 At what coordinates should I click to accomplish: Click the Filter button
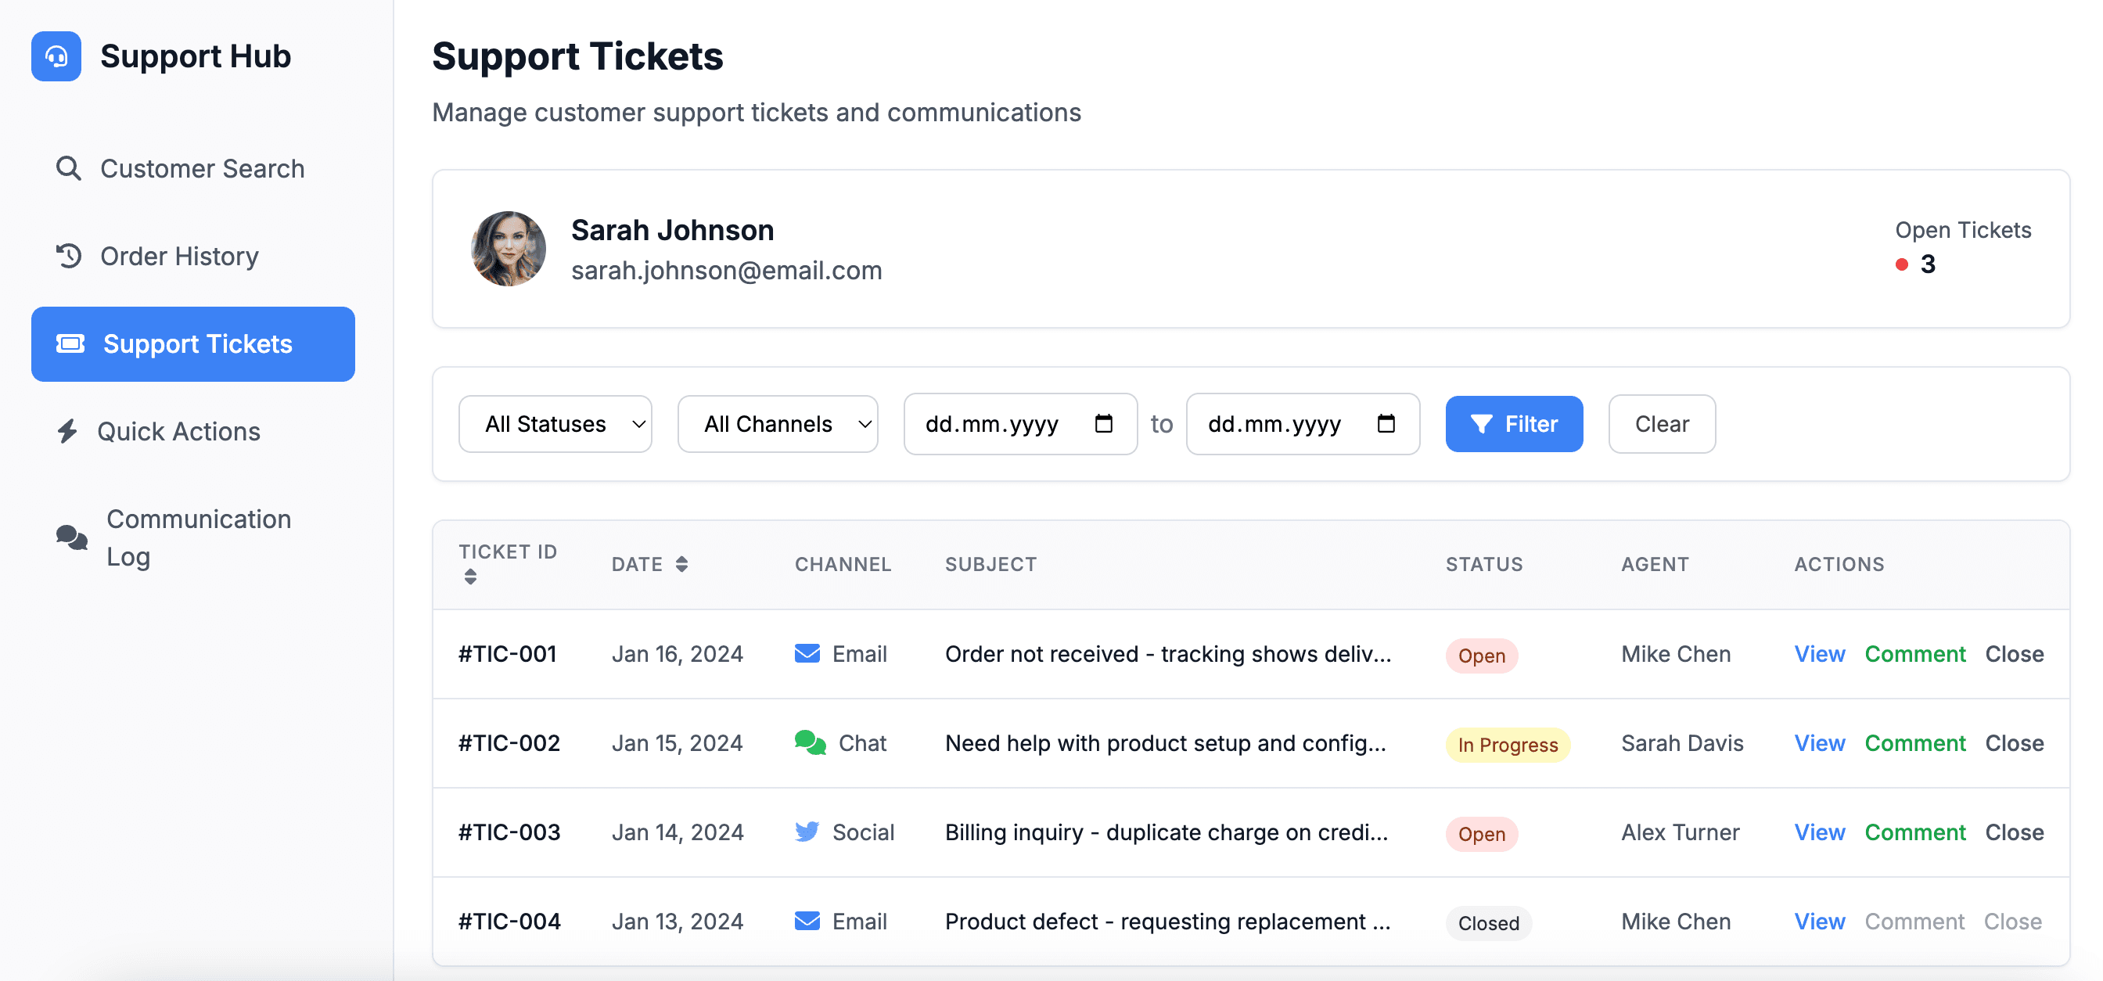[1513, 423]
